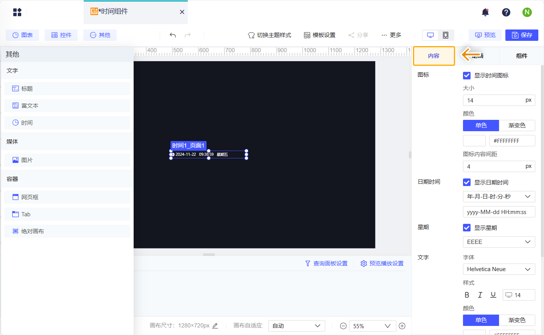544x335 pixels.
Task: Add the 绝对画布 container component
Action: click(x=67, y=231)
